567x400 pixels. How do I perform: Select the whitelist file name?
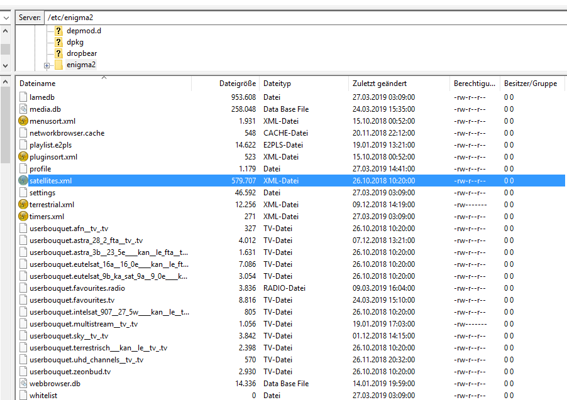pos(43,396)
